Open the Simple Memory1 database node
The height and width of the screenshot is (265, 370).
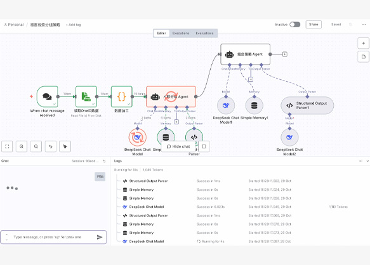254,105
